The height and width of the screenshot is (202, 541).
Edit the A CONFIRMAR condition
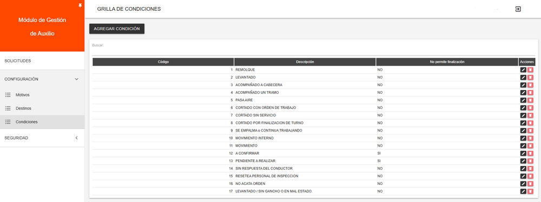click(x=523, y=153)
